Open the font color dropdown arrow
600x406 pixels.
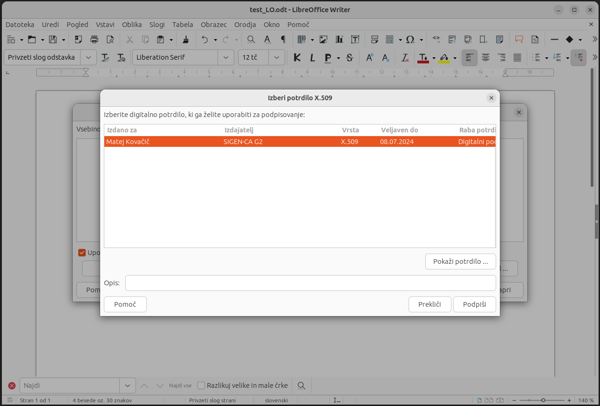[x=434, y=58]
